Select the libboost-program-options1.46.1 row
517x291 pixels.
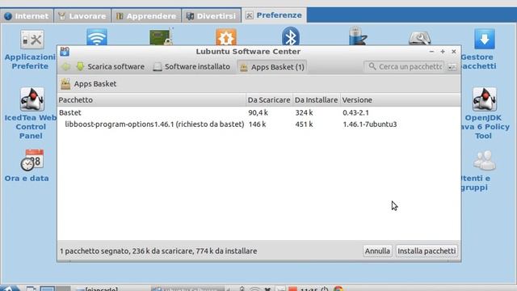pos(258,124)
